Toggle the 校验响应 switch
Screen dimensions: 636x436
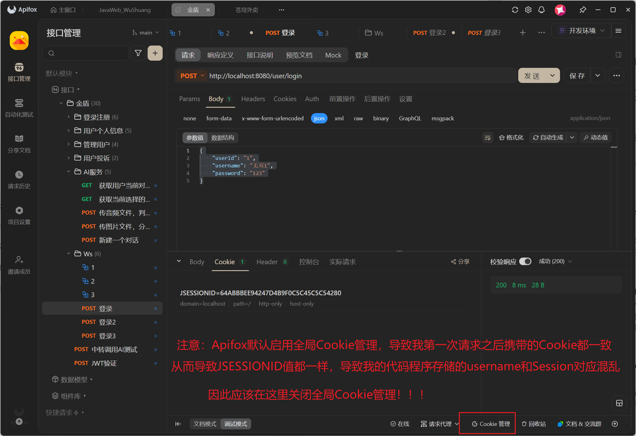click(x=525, y=261)
